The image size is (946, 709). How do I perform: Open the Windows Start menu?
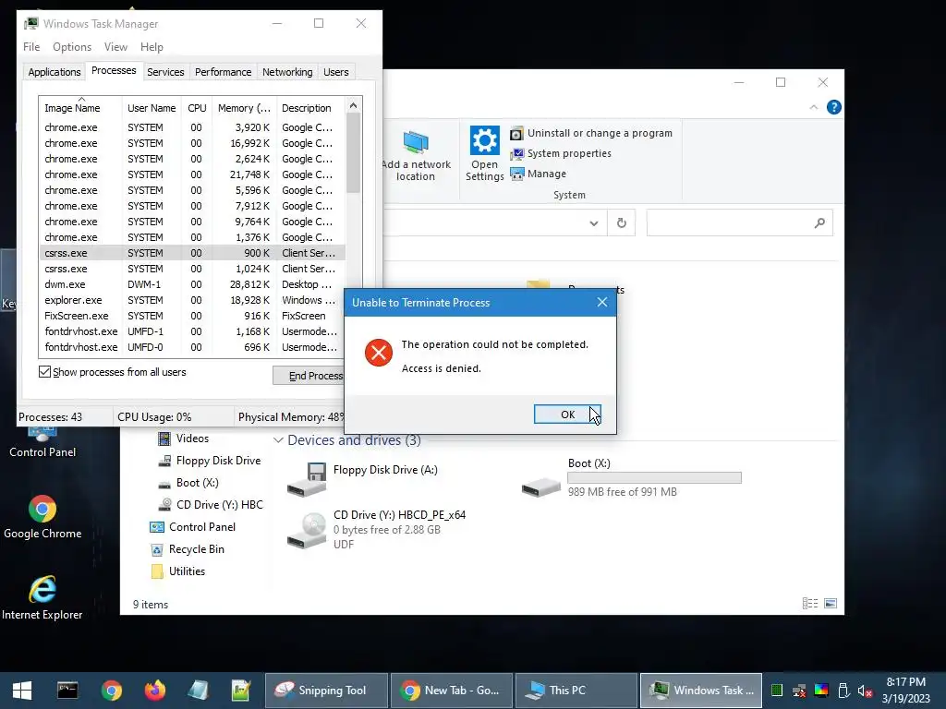click(x=22, y=691)
